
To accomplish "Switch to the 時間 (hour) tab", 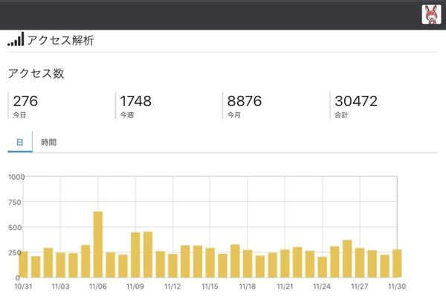I will coord(48,142).
